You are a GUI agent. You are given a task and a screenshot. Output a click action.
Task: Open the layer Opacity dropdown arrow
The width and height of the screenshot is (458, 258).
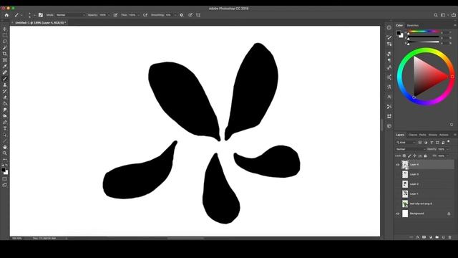point(447,149)
